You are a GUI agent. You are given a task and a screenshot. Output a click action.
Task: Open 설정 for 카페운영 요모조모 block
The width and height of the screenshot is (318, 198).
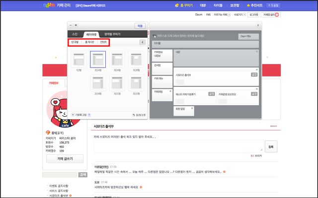click(254, 94)
